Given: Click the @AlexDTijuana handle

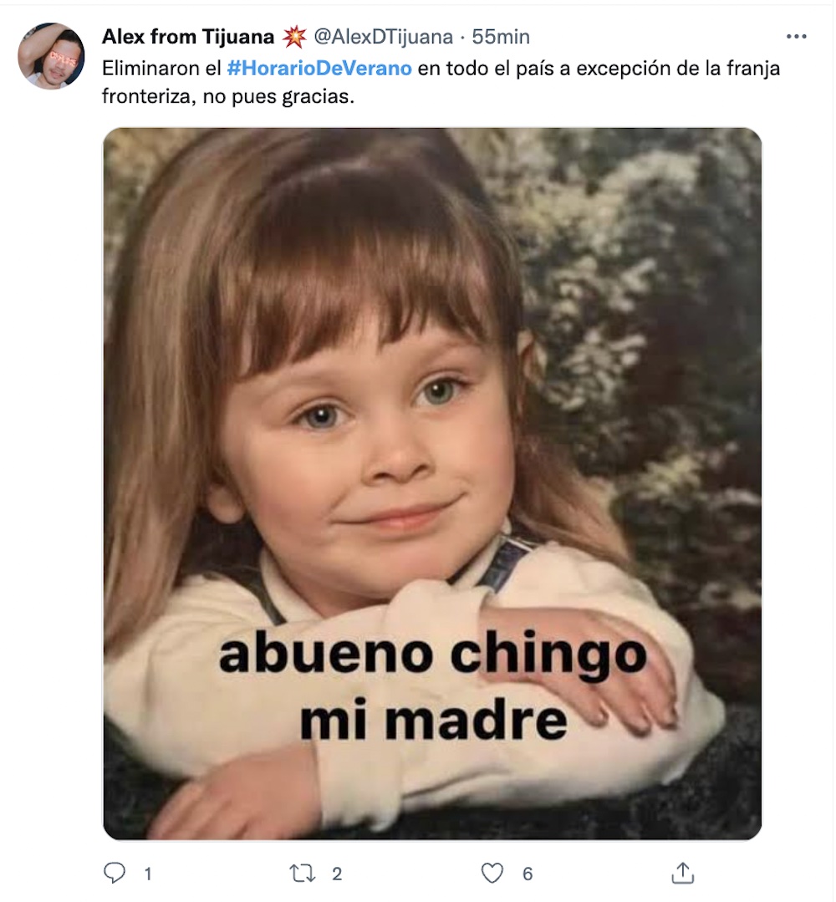Looking at the screenshot, I should click(383, 37).
